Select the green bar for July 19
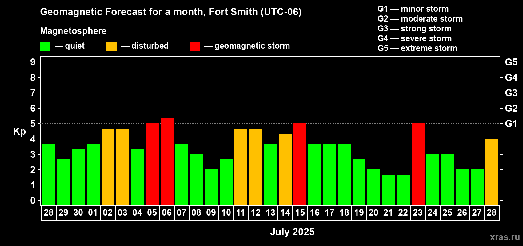523x246 pixels. 359,182
